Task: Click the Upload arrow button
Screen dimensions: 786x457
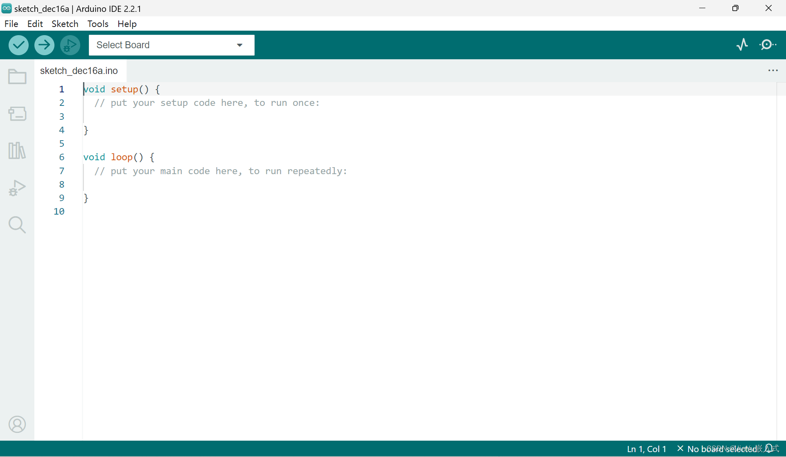Action: click(44, 45)
